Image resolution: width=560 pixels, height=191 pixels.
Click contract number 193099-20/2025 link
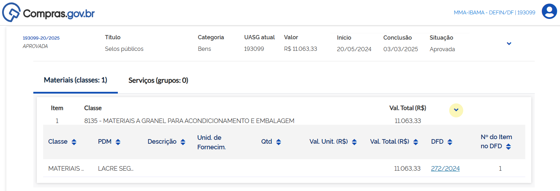pos(41,38)
